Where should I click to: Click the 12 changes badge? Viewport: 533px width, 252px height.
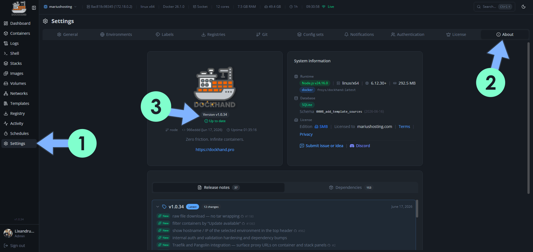(x=211, y=207)
